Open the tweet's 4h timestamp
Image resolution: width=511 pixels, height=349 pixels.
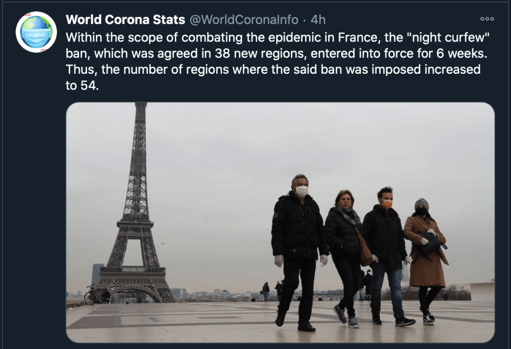tap(318, 19)
